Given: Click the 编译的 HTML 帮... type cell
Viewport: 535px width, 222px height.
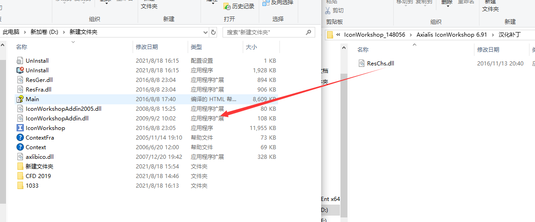Looking at the screenshot, I should [214, 99].
